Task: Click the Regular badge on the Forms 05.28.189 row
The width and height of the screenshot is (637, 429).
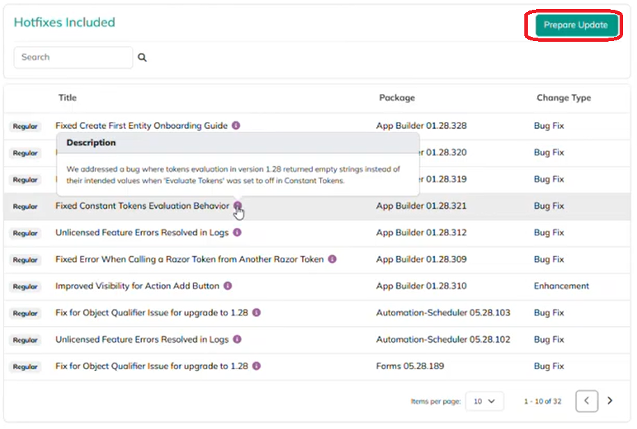Action: click(x=25, y=367)
